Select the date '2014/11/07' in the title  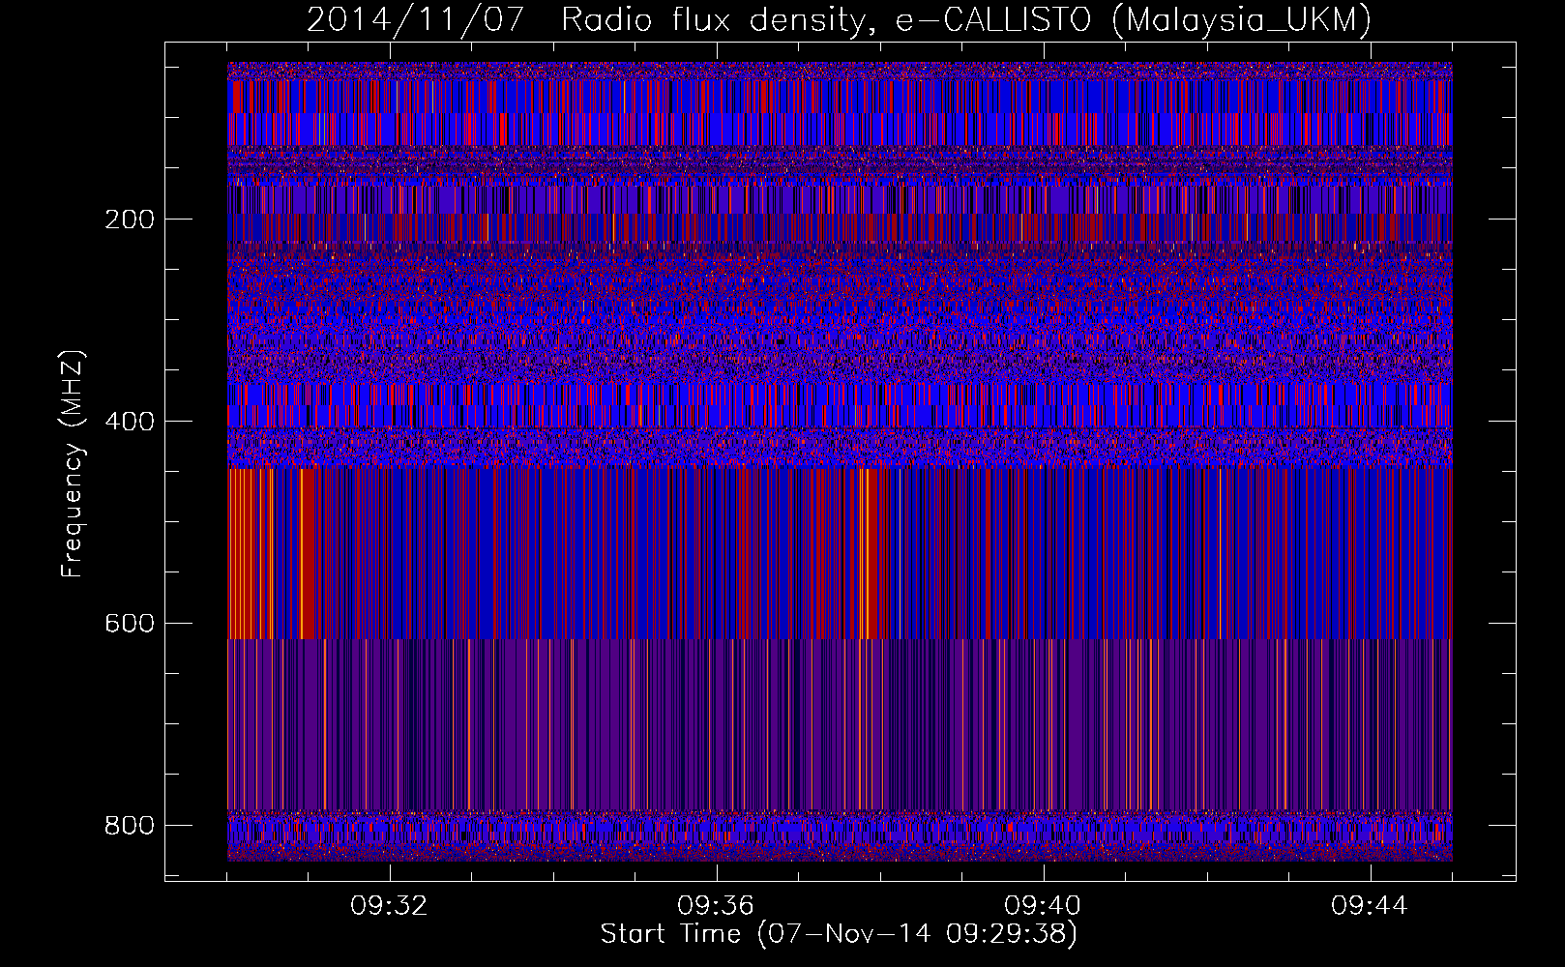pos(417,19)
